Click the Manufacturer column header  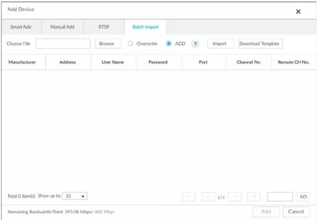24,62
